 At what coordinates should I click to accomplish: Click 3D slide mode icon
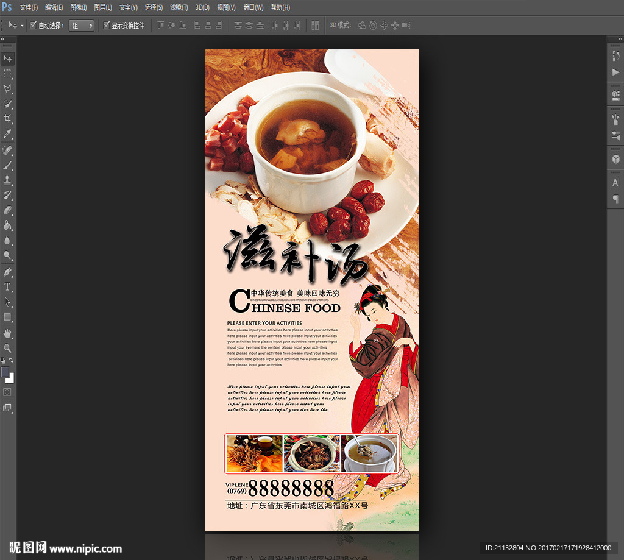(395, 26)
